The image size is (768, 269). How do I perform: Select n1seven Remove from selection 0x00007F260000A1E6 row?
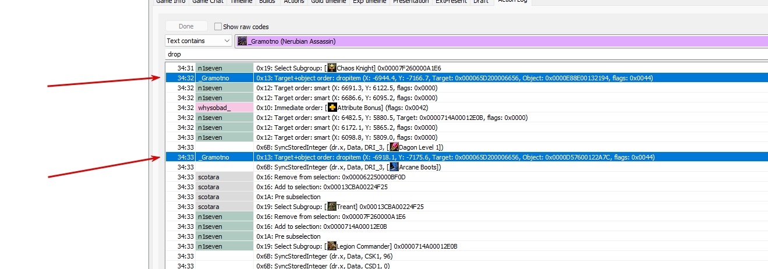466,217
